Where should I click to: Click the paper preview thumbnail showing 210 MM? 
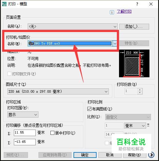click(x=134, y=63)
